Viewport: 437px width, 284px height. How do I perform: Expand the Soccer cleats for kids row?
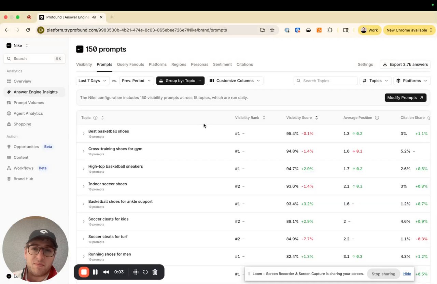[x=84, y=222]
